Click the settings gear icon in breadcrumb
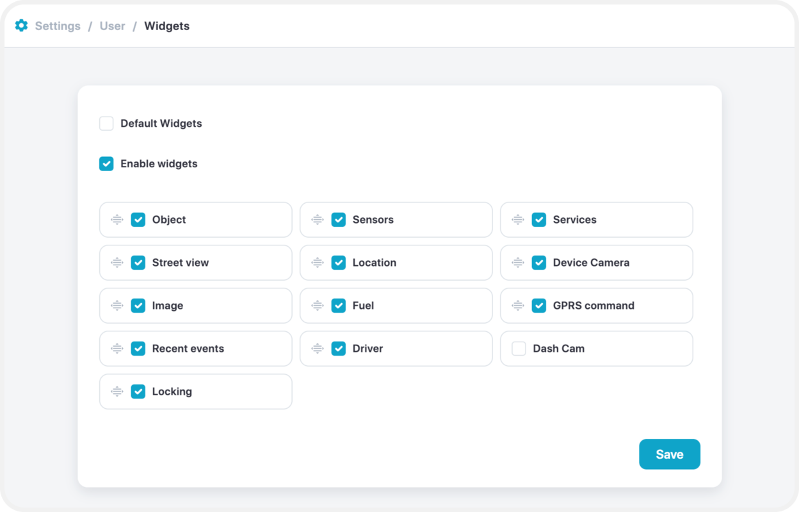This screenshot has width=799, height=512. pos(21,26)
